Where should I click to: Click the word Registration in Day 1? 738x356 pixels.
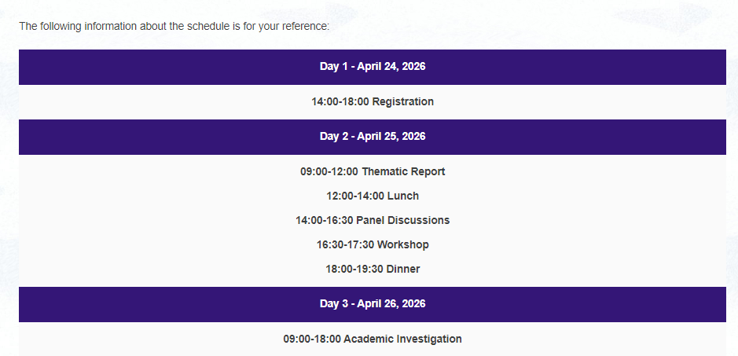(403, 101)
